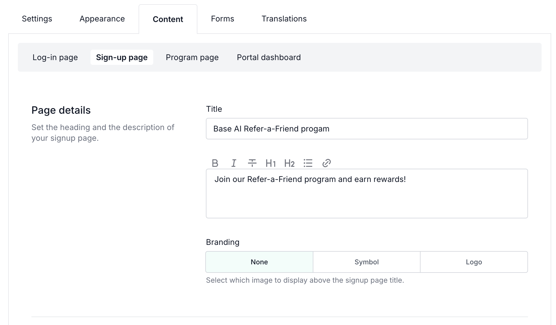Toggle bold formatting in description editor

[x=215, y=163]
